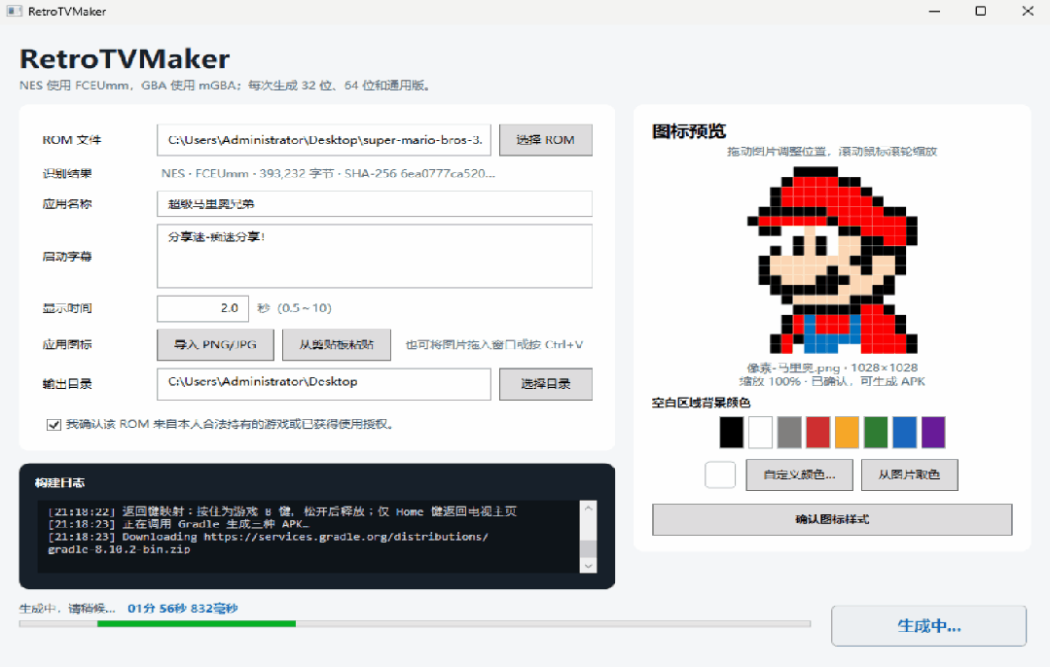
Task: Click 从图片取色 button
Action: (909, 475)
